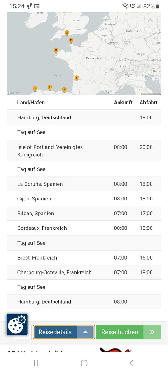
Task: Select map marker number 3
Action: tap(67, 33)
